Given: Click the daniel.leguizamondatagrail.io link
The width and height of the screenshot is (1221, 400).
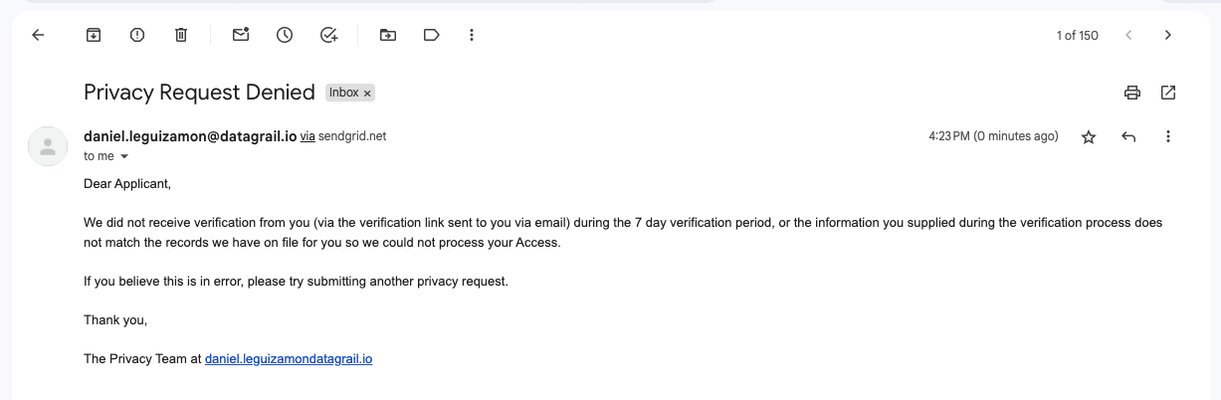Looking at the screenshot, I should click(289, 358).
